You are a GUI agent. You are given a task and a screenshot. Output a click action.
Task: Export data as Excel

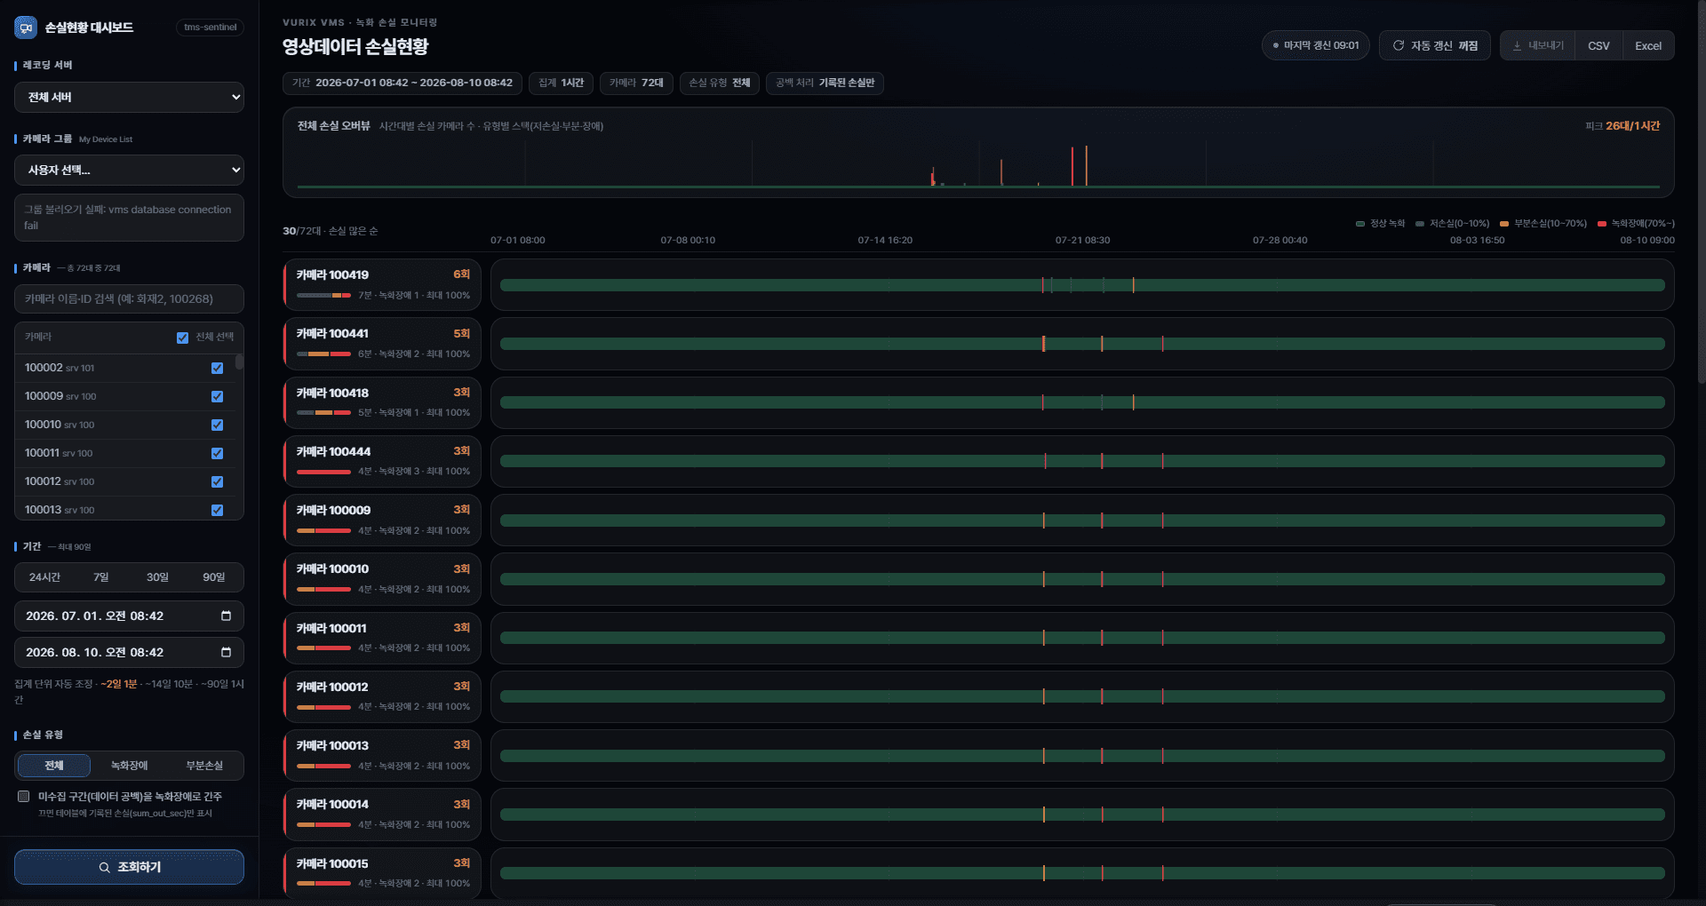(1648, 45)
